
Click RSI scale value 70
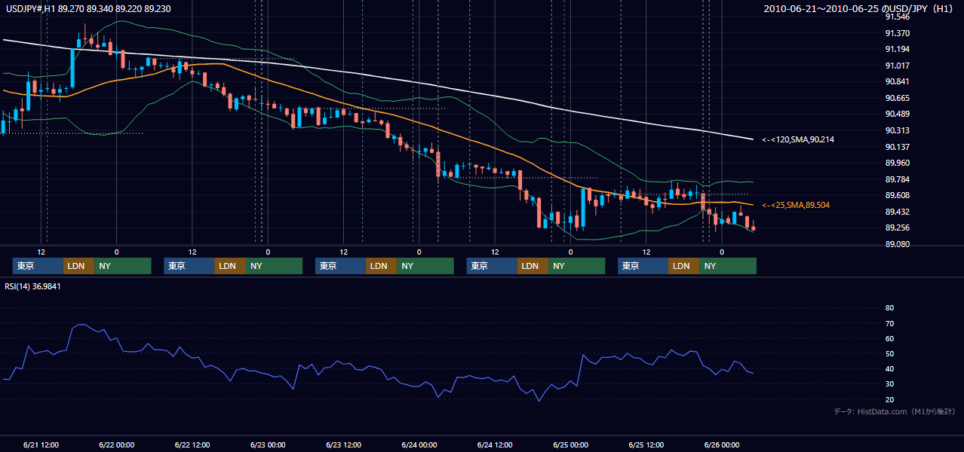point(889,323)
